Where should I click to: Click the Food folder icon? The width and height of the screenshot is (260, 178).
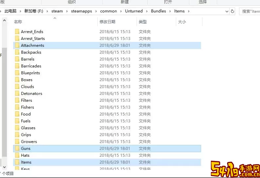[x=17, y=114]
